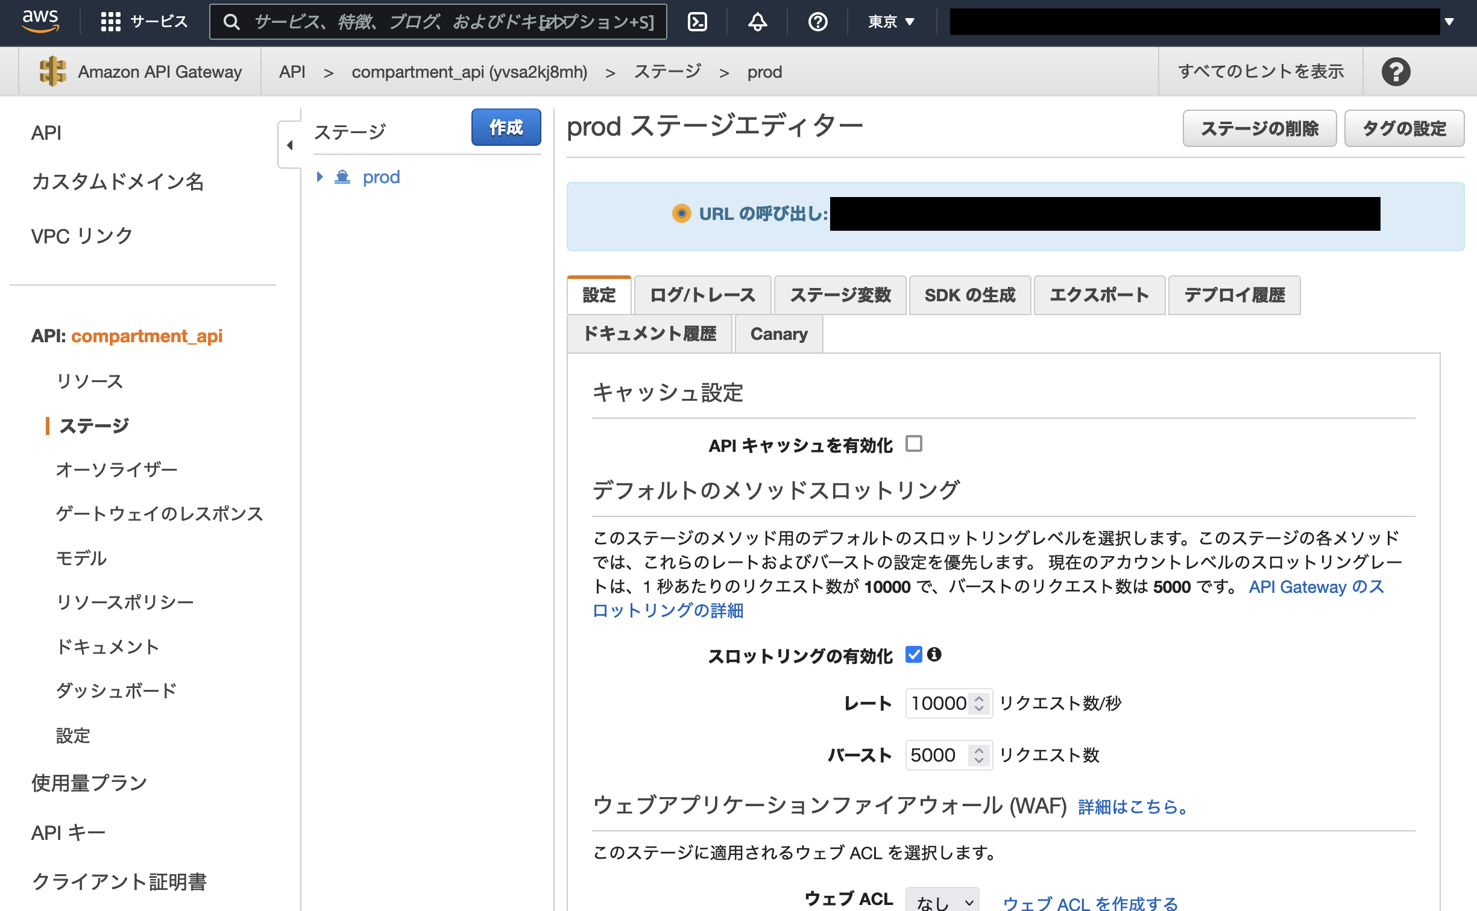Expand the prod stage tree entry
Image resolution: width=1477 pixels, height=911 pixels.
pos(320,177)
